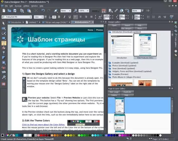This screenshot has width=178, height=141.
Task: Open the 100% zoom level dropdown
Action: tap(87, 11)
